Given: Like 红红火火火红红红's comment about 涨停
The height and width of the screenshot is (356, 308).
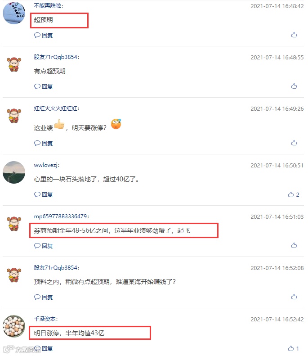Looking at the screenshot, I should tap(294, 143).
